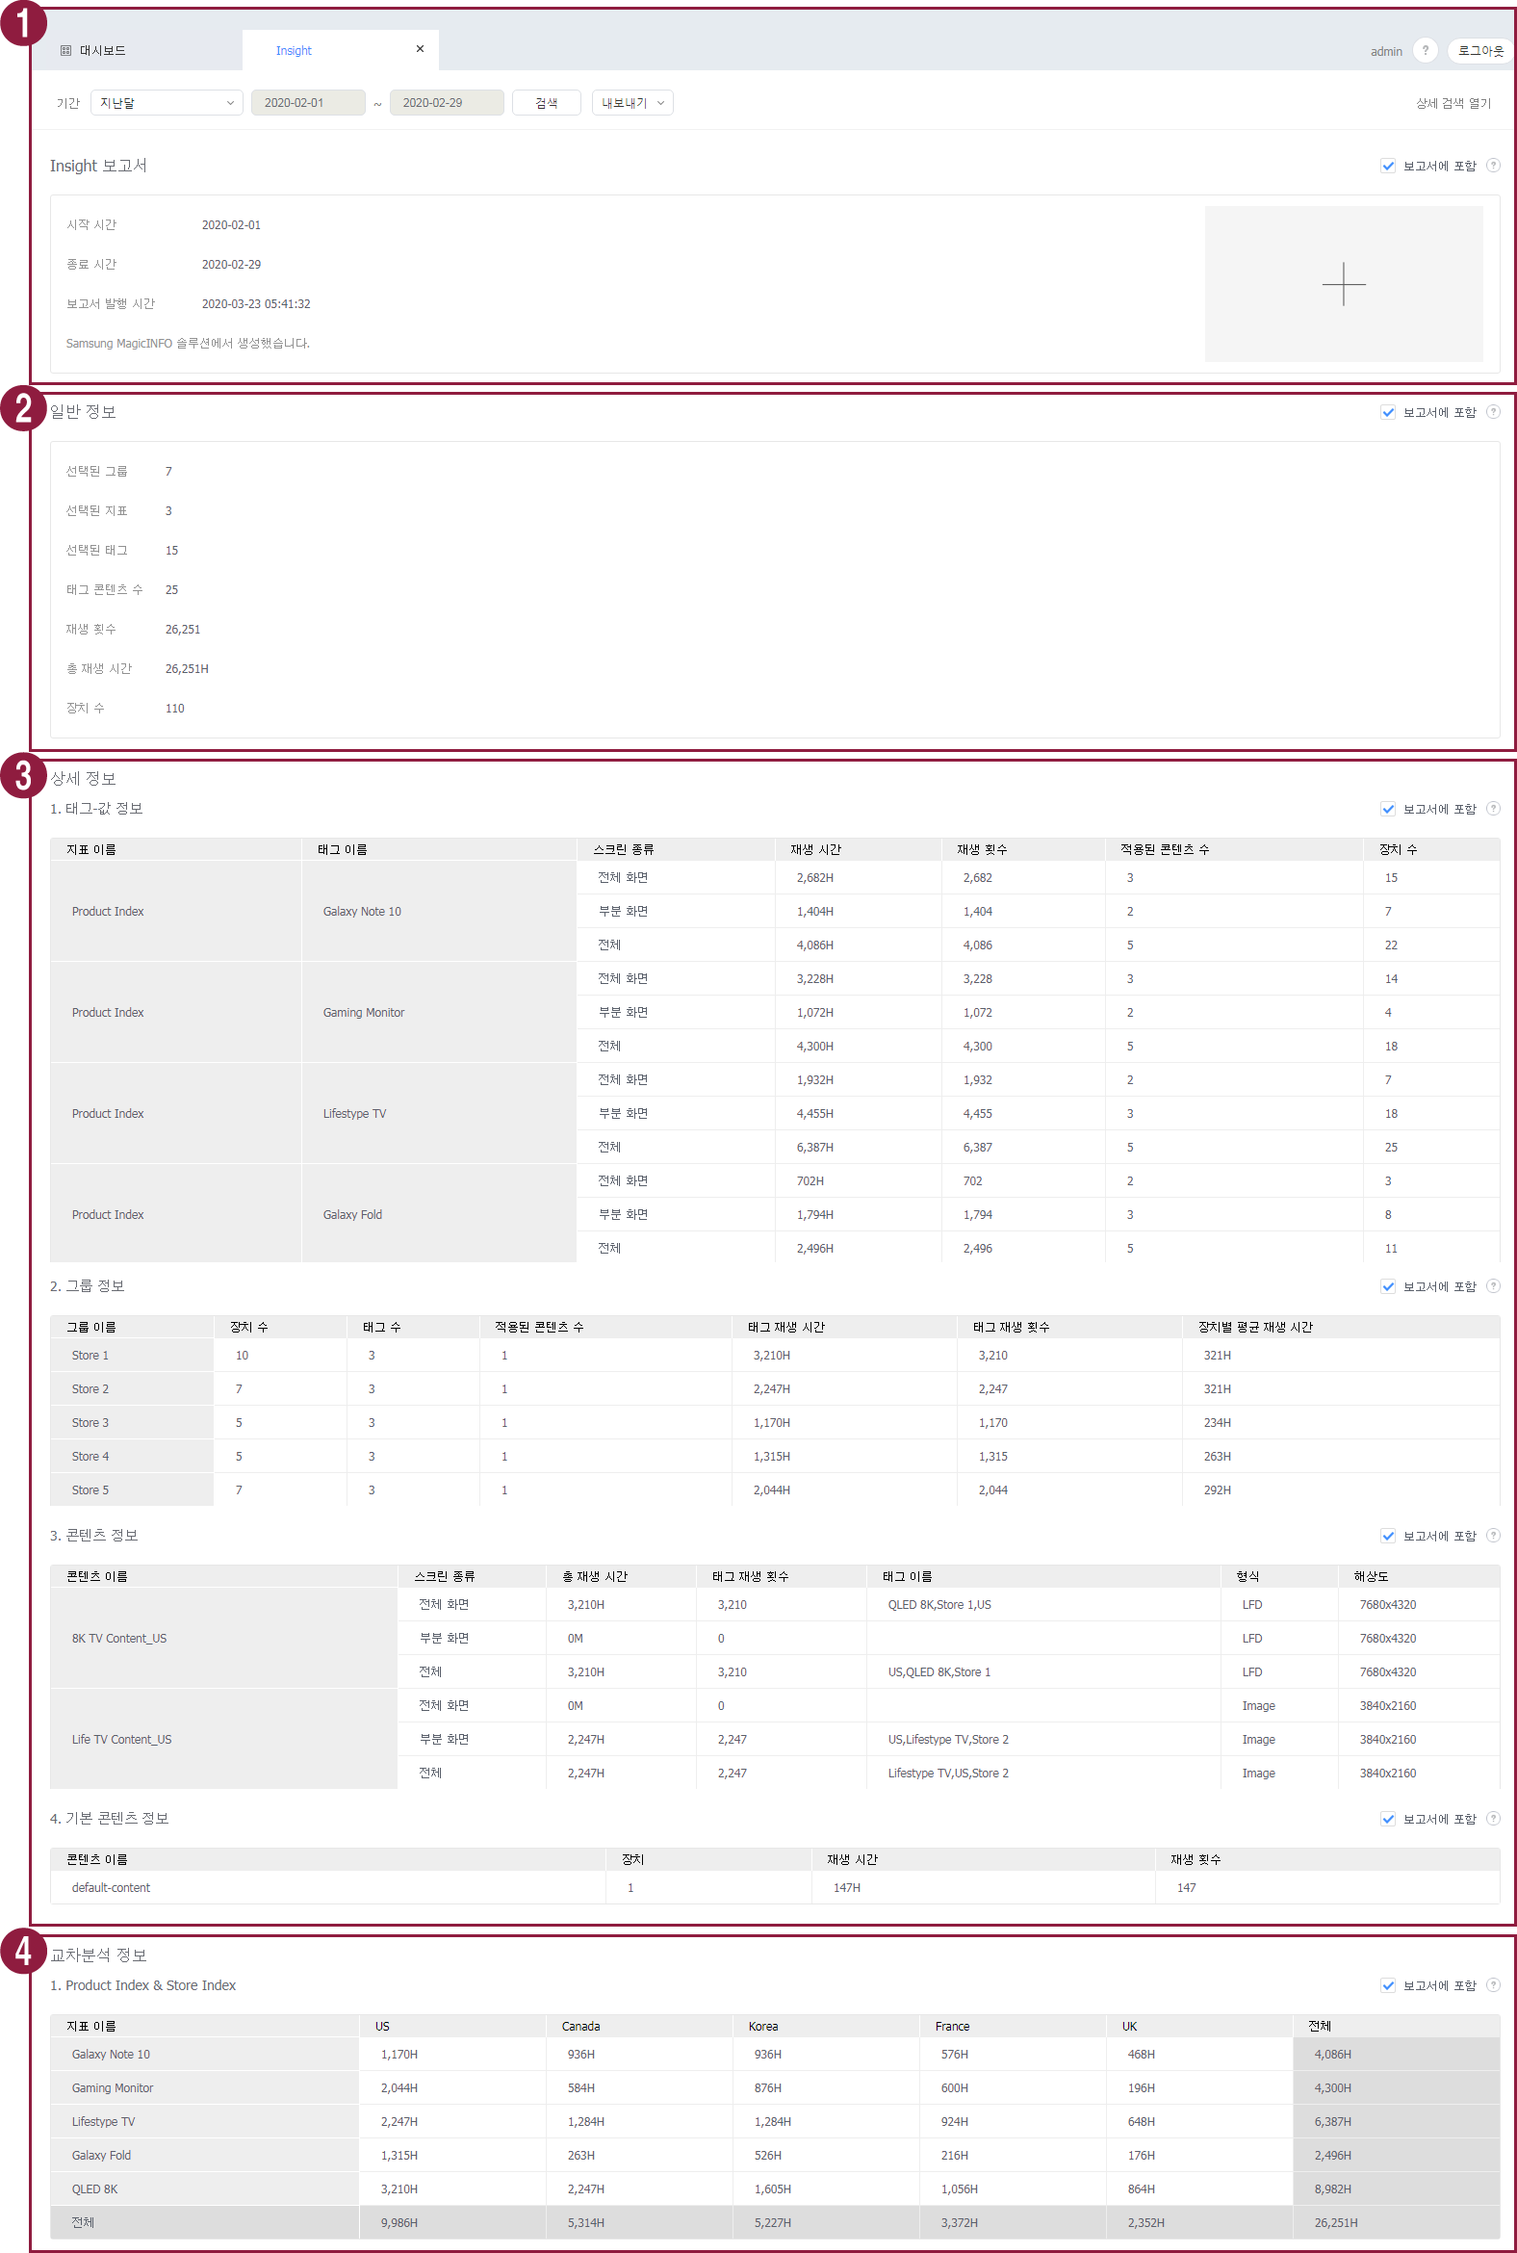This screenshot has height=2253, width=1517.
Task: Click the help icon beside 일반 정보 checkbox
Action: point(1493,412)
